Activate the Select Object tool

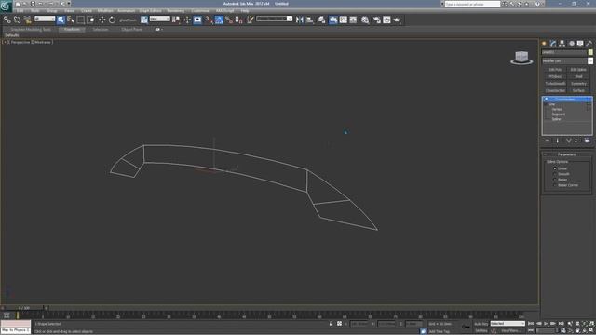[x=61, y=20]
